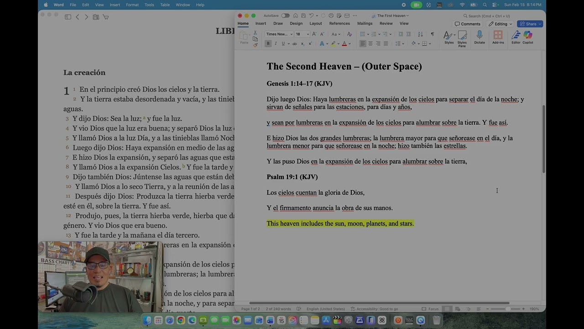584x329 pixels.
Task: Center the paragraph text
Action: click(x=370, y=43)
